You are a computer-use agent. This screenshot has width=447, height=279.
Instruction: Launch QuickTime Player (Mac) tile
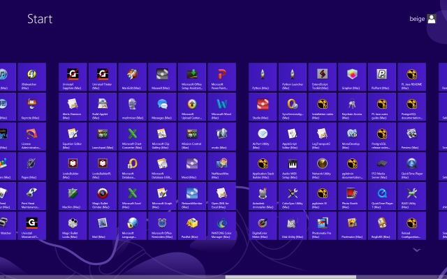point(411,166)
